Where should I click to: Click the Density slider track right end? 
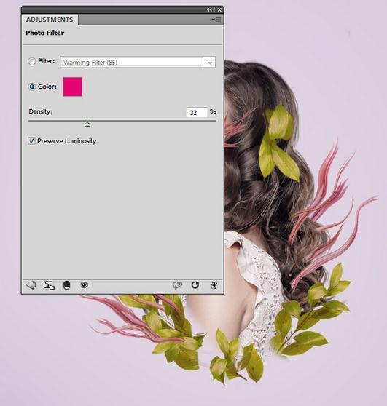click(x=215, y=121)
